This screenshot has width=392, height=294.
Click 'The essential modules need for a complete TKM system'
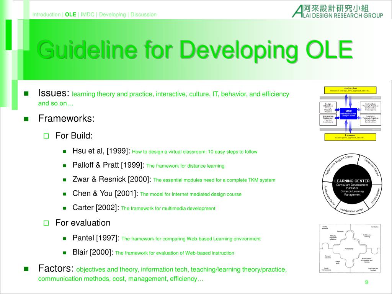[214, 180]
